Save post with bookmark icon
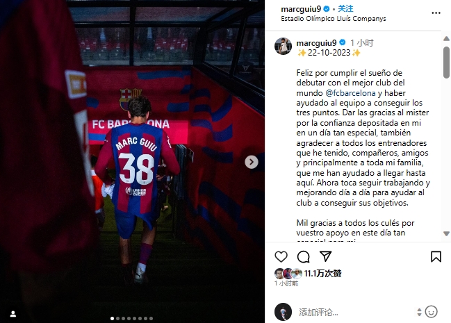This screenshot has height=323, width=451. tap(436, 256)
